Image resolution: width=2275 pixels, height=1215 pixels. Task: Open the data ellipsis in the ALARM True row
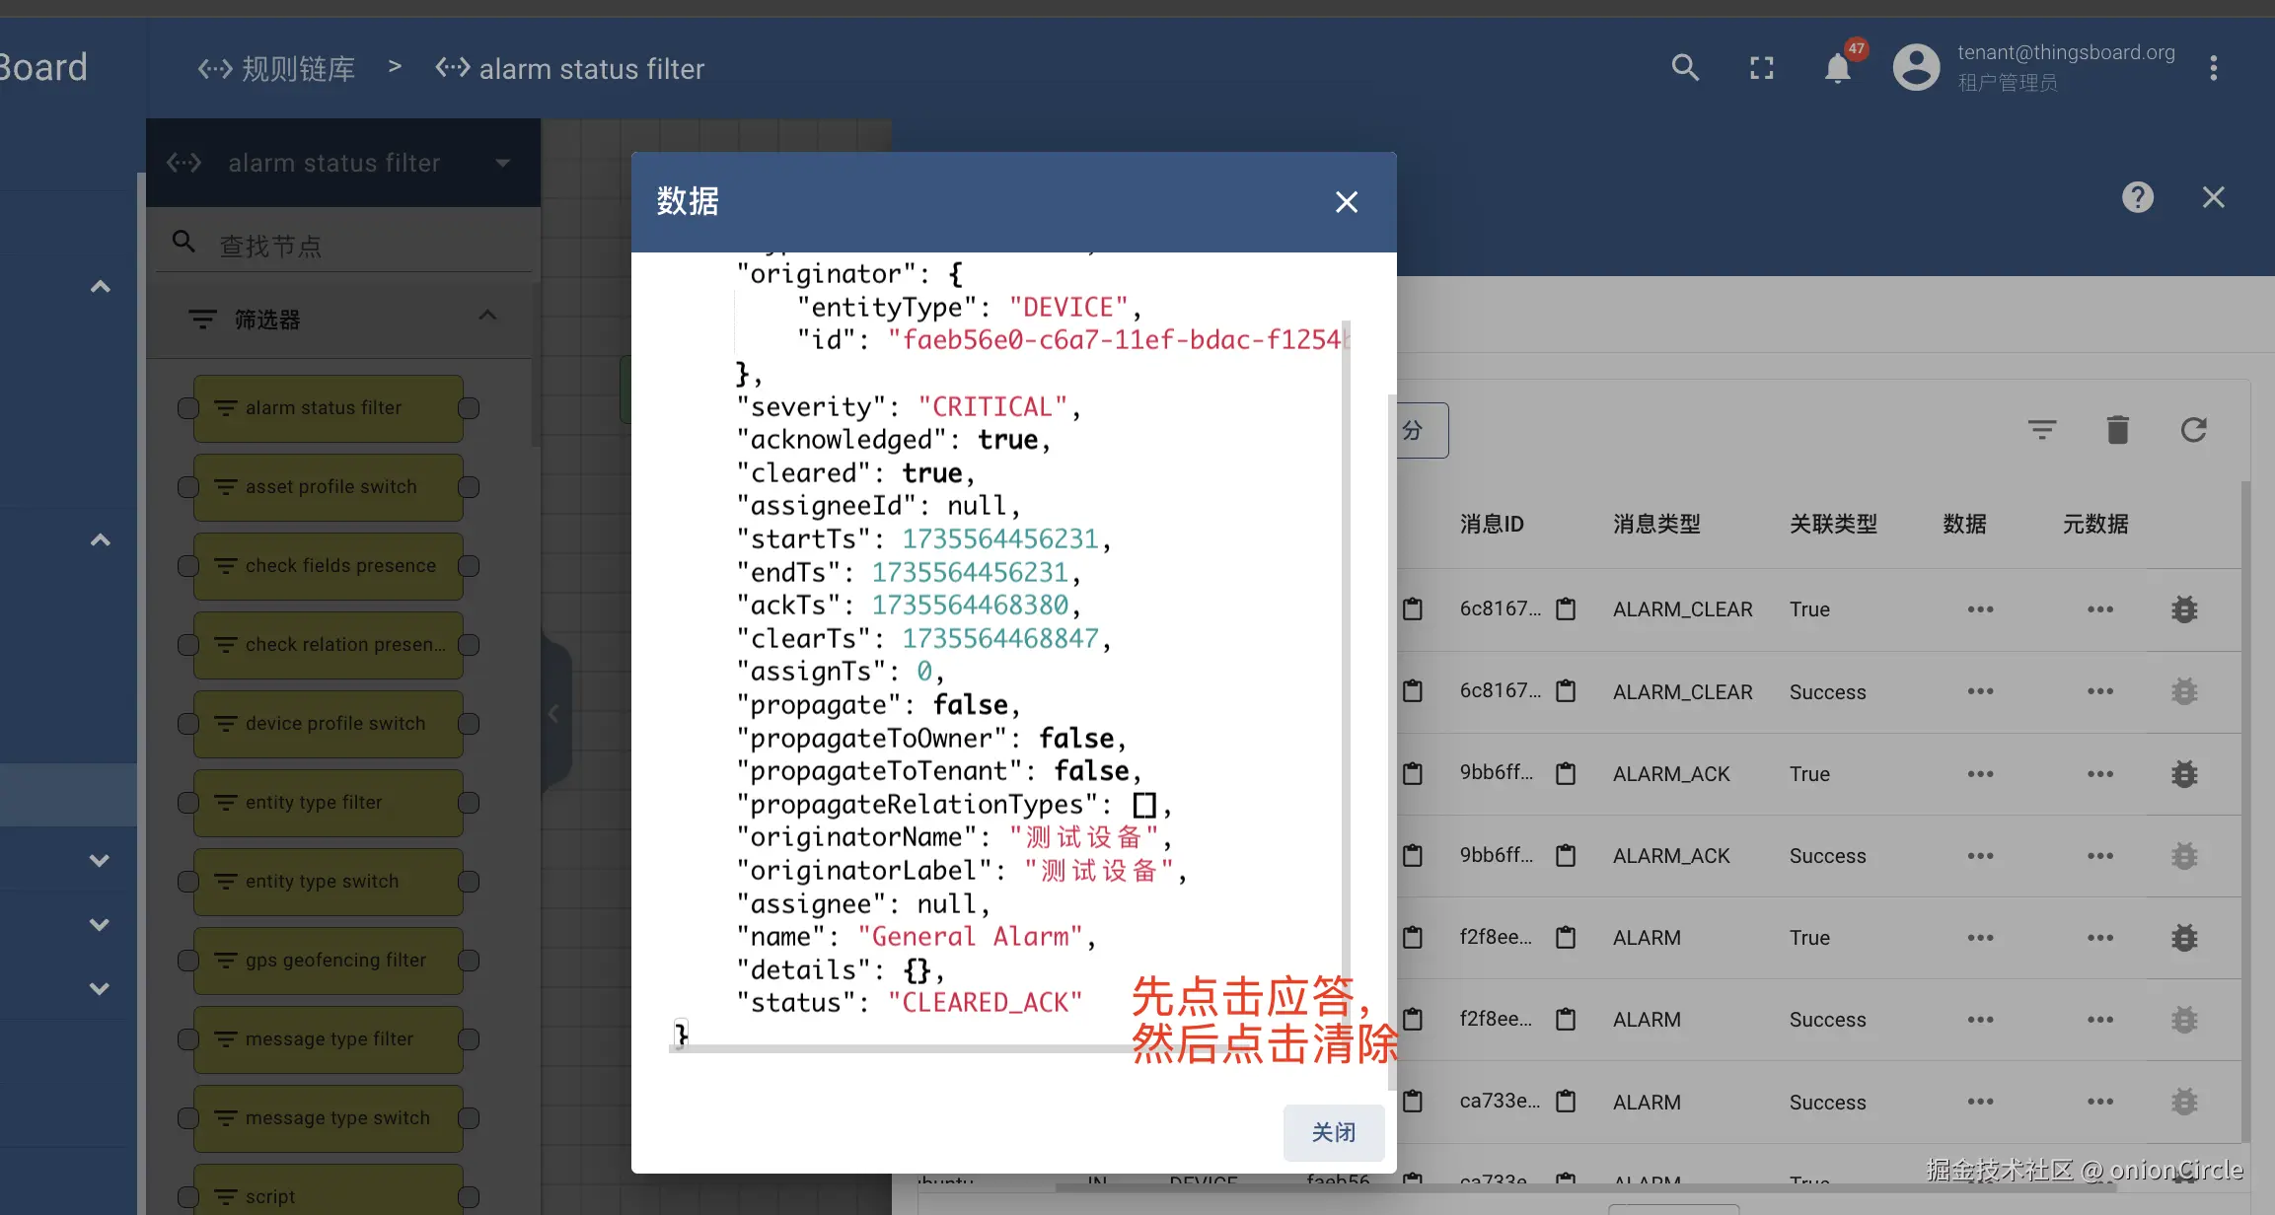(1979, 938)
